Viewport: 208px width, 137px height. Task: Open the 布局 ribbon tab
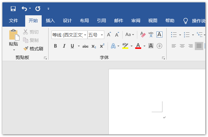coord(84,21)
